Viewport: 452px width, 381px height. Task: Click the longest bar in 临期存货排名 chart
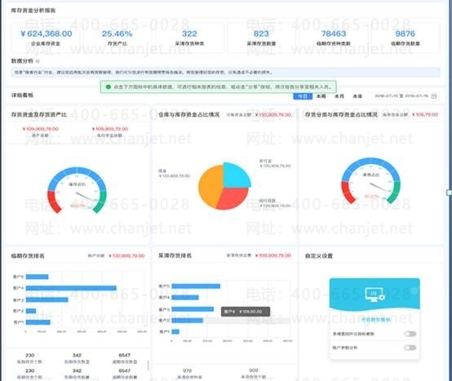coord(71,288)
